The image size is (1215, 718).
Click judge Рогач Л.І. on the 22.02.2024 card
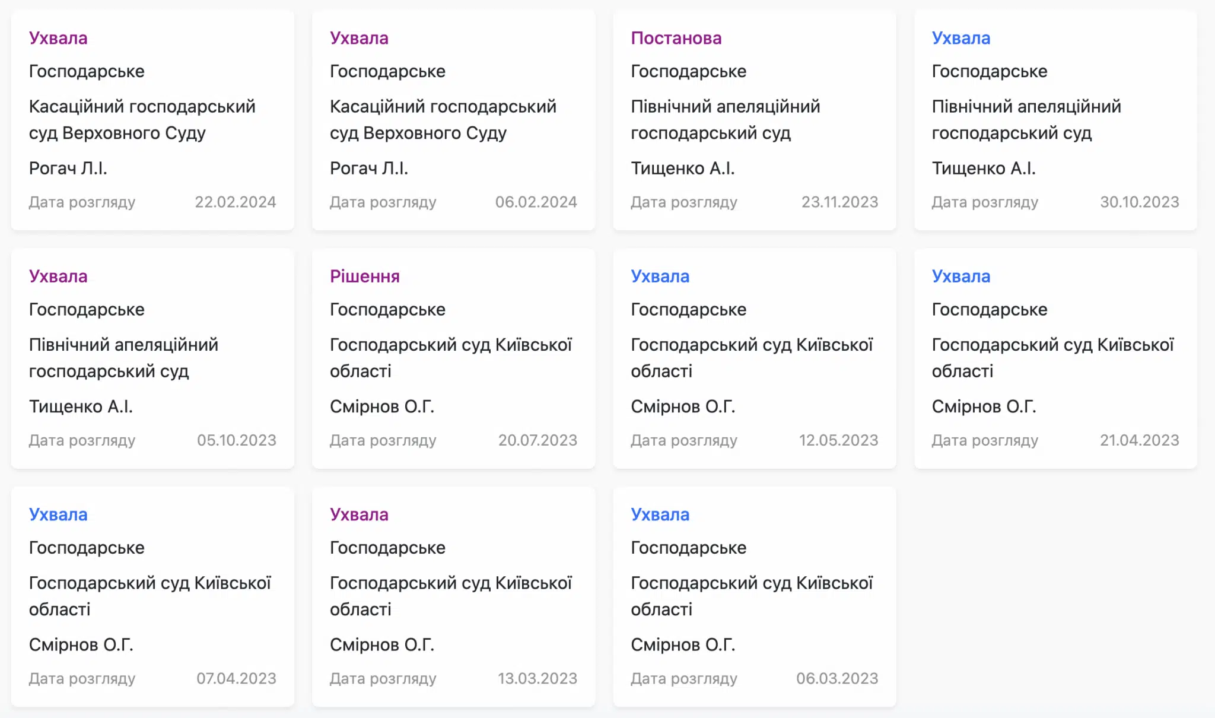[x=68, y=169]
